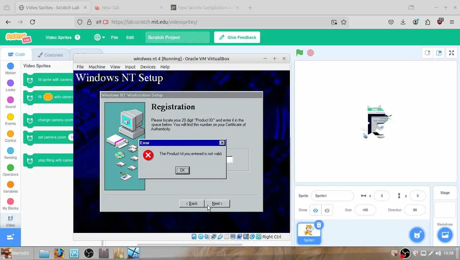Viewport: 460px width, 260px height.
Task: Select the Sound block category
Action: tap(10, 102)
